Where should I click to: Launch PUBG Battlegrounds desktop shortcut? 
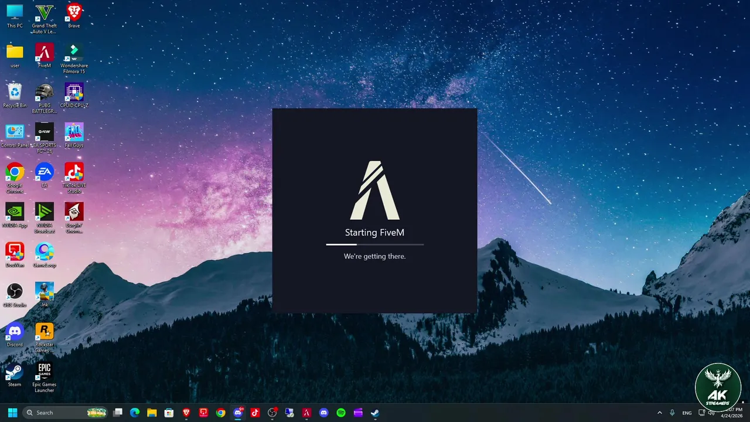(45, 98)
